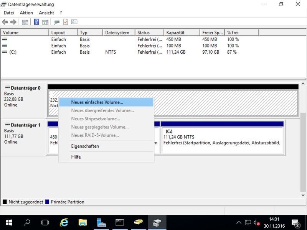
Task: Open the Ansicht menu
Action: [x=46, y=13]
